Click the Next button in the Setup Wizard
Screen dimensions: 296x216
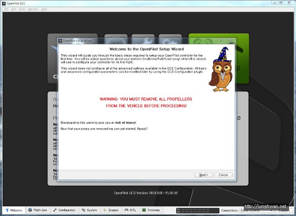(x=203, y=175)
